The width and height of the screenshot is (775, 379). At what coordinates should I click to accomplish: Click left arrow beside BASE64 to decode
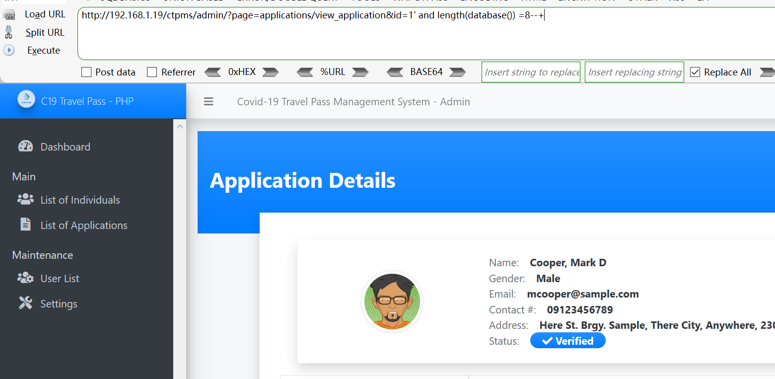point(395,72)
